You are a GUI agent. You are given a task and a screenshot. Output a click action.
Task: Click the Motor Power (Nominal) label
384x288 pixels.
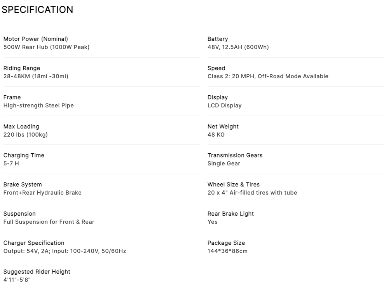[x=35, y=39]
